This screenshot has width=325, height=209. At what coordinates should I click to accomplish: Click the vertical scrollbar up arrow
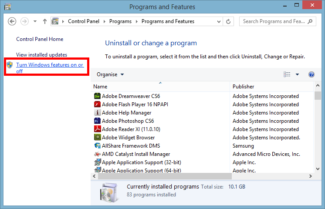tap(318, 85)
